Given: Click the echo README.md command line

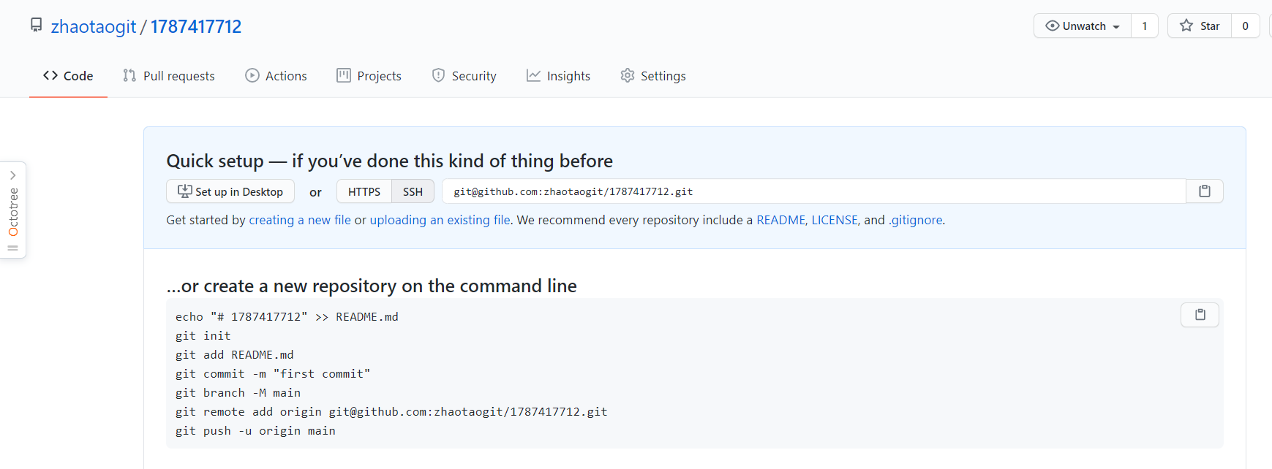Looking at the screenshot, I should point(287,316).
